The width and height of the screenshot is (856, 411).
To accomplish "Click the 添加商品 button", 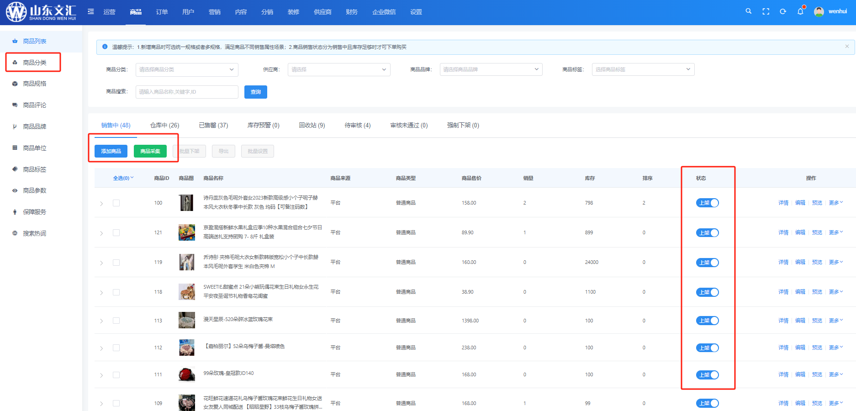I will 111,151.
